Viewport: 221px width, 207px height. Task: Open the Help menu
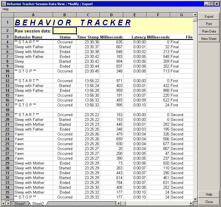[x=6, y=9]
